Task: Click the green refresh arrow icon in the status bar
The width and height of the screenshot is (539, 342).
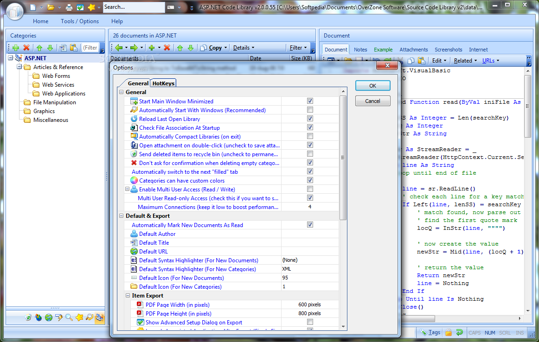Action: point(459,332)
